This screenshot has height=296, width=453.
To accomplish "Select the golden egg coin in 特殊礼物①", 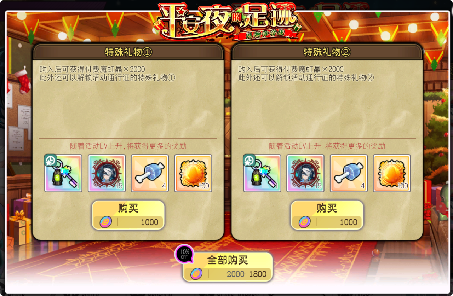I will click(193, 173).
